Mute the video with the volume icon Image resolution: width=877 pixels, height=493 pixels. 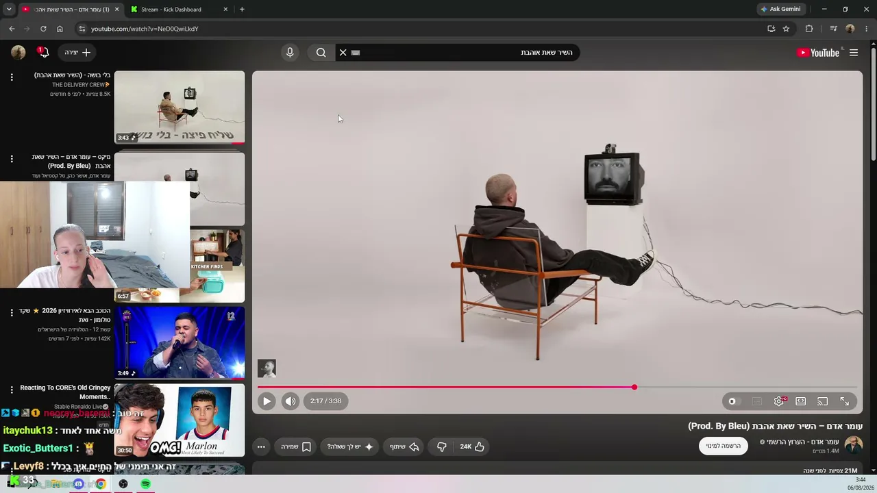[x=291, y=401]
